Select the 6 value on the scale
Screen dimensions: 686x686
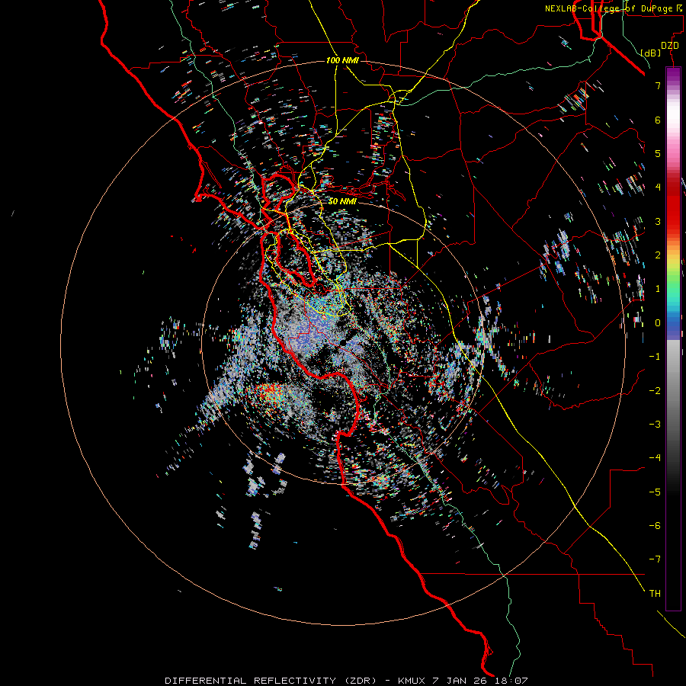coord(658,120)
